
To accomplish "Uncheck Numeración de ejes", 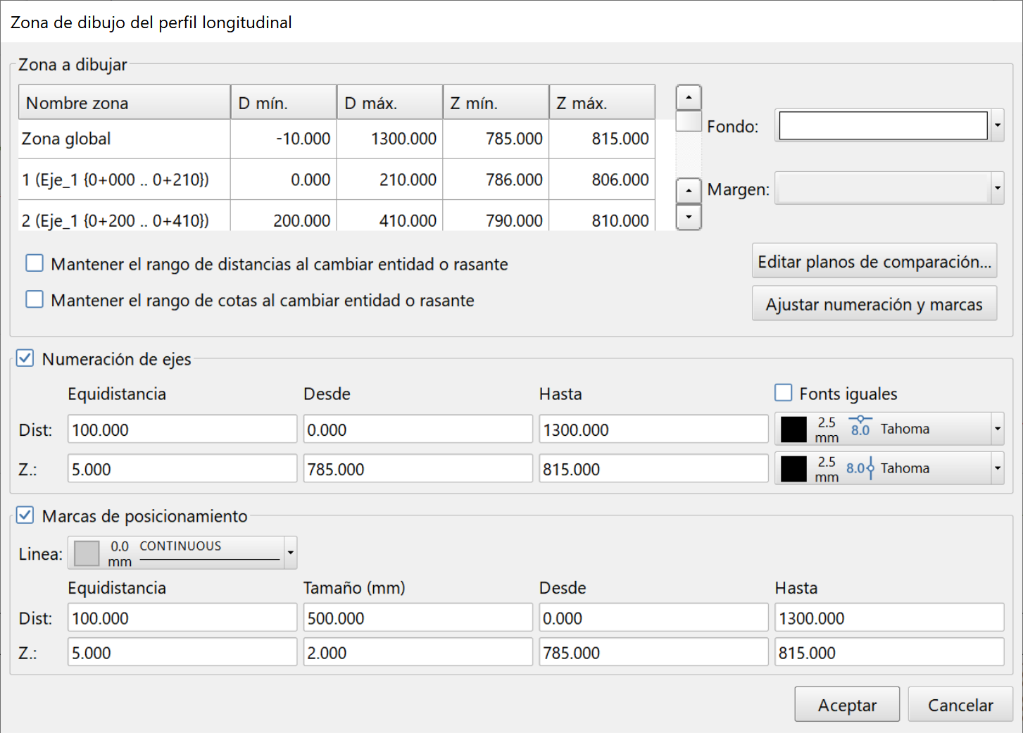I will click(25, 358).
